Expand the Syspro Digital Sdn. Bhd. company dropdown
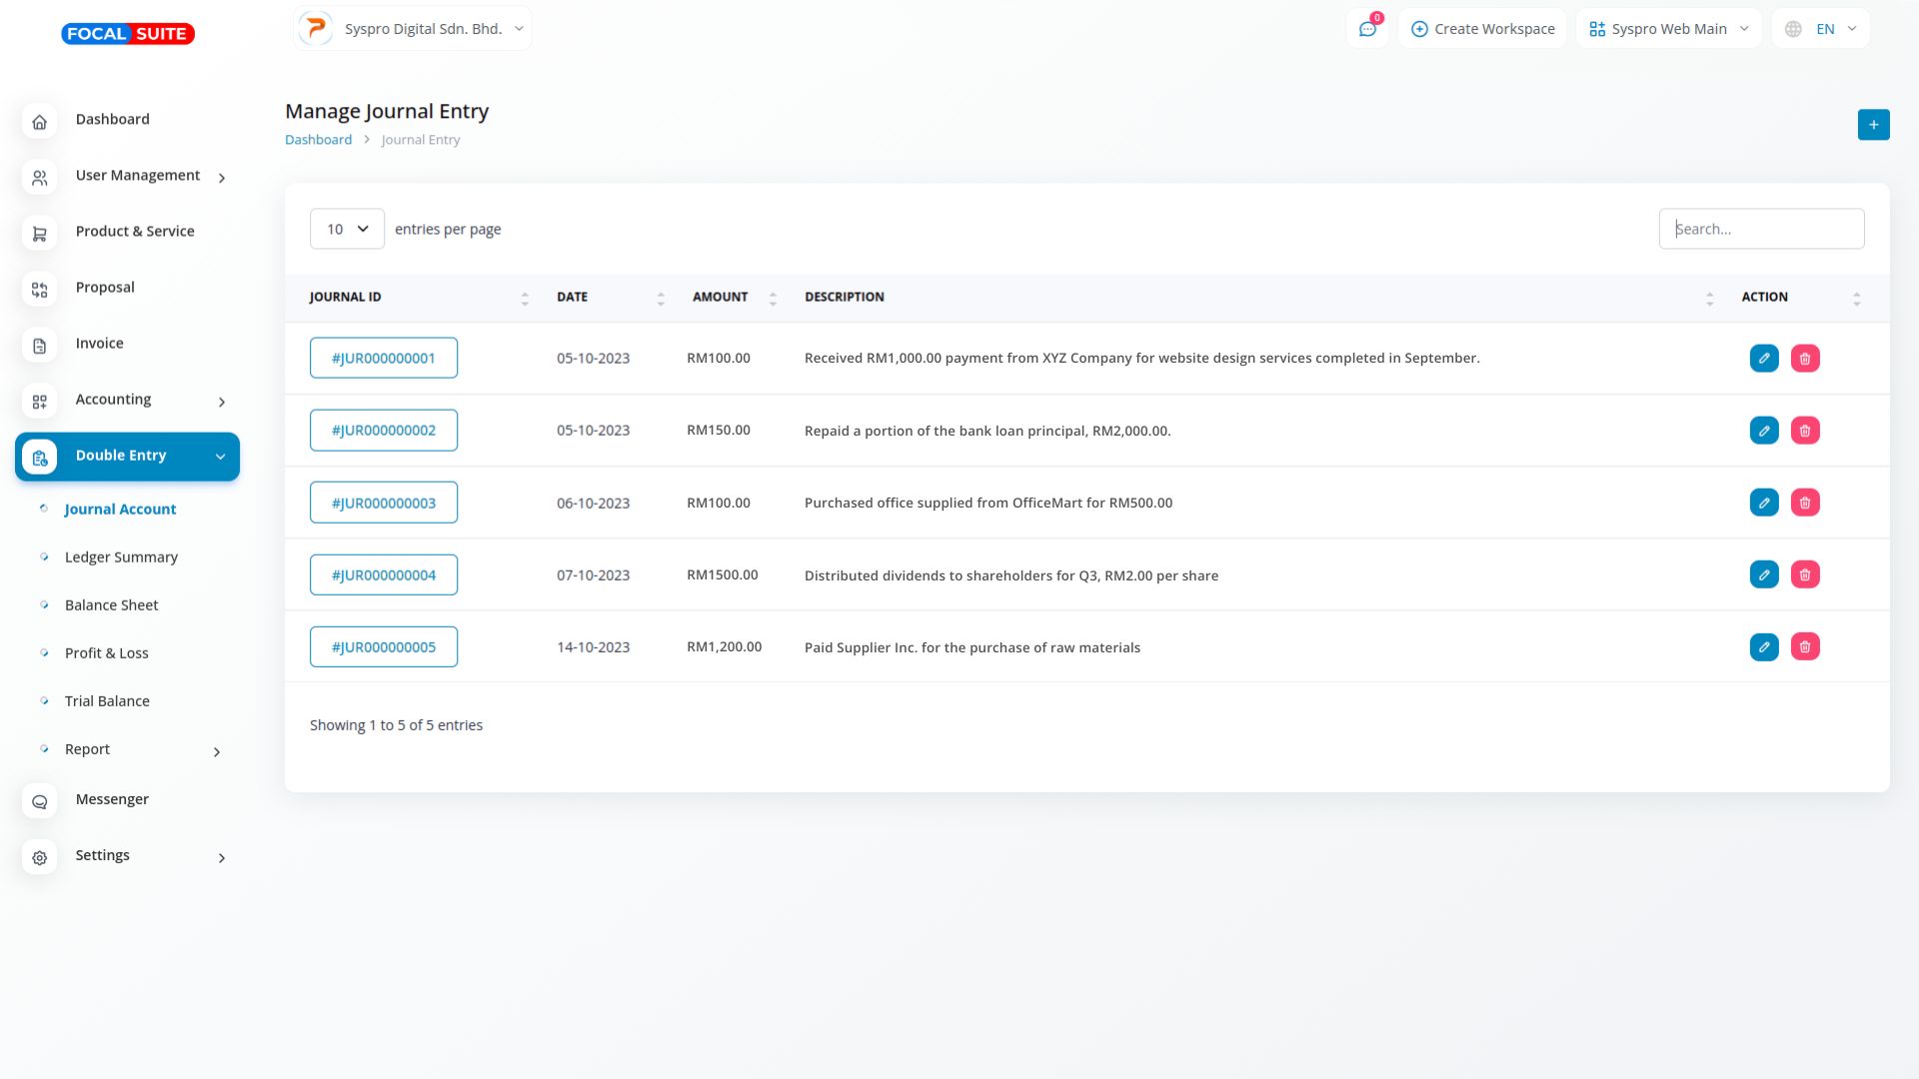The width and height of the screenshot is (1919, 1079). click(413, 29)
